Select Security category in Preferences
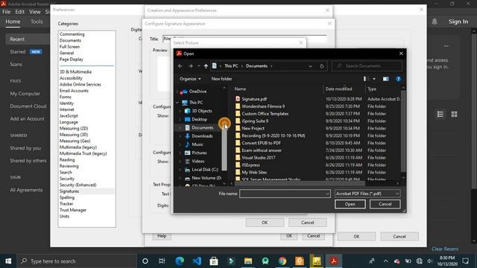This screenshot has height=268, width=477. 67,179
